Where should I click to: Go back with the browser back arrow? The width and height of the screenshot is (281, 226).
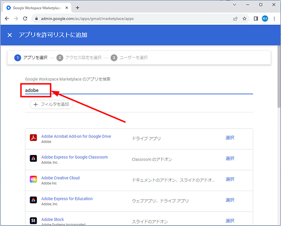[7, 19]
